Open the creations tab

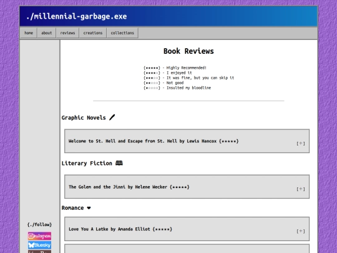pos(93,33)
